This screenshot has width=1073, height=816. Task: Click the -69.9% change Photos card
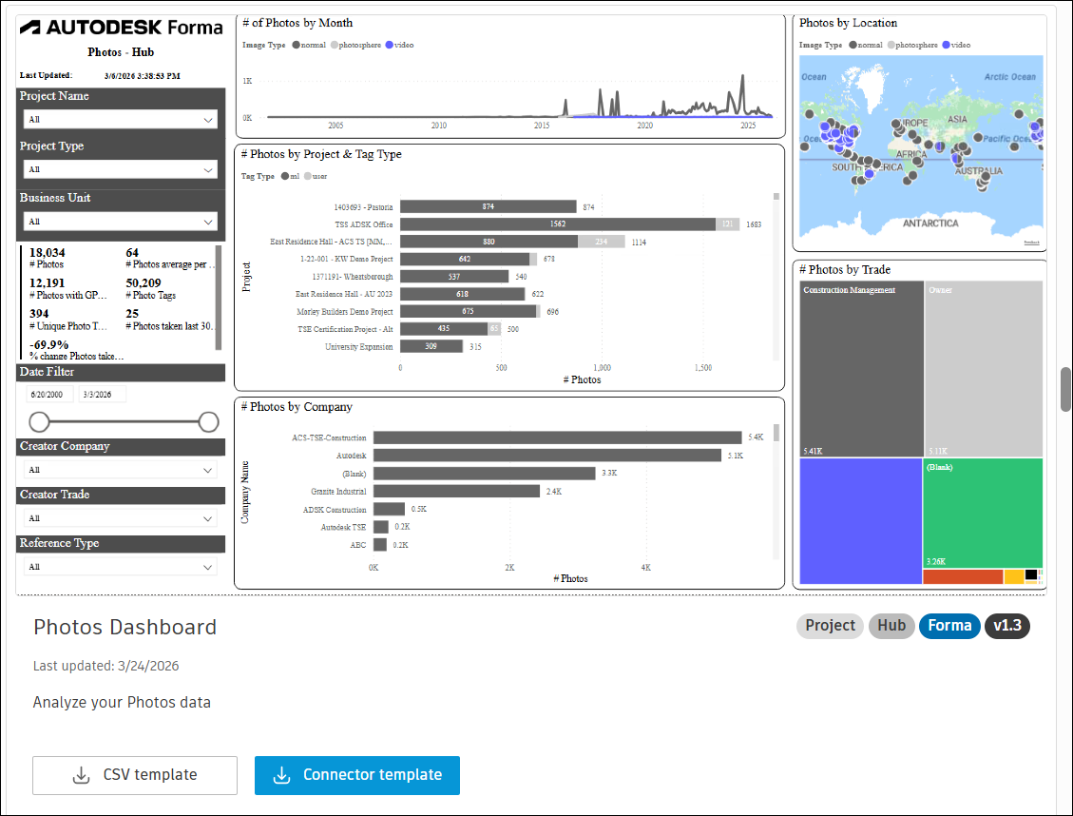tap(77, 350)
